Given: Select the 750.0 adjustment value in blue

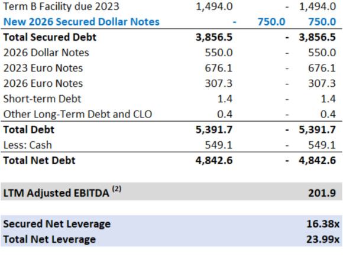Looking at the screenshot, I should (271, 22).
